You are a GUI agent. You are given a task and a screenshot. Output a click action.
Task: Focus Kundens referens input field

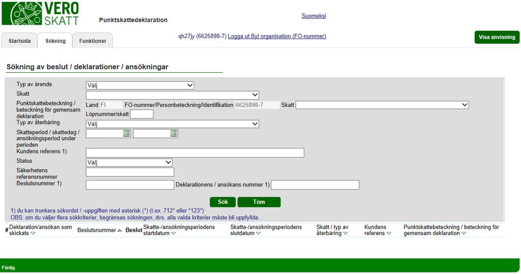click(x=195, y=153)
